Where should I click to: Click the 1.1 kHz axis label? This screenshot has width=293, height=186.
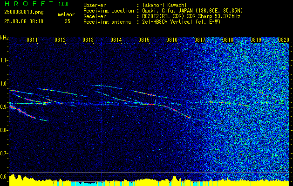click(x=4, y=60)
